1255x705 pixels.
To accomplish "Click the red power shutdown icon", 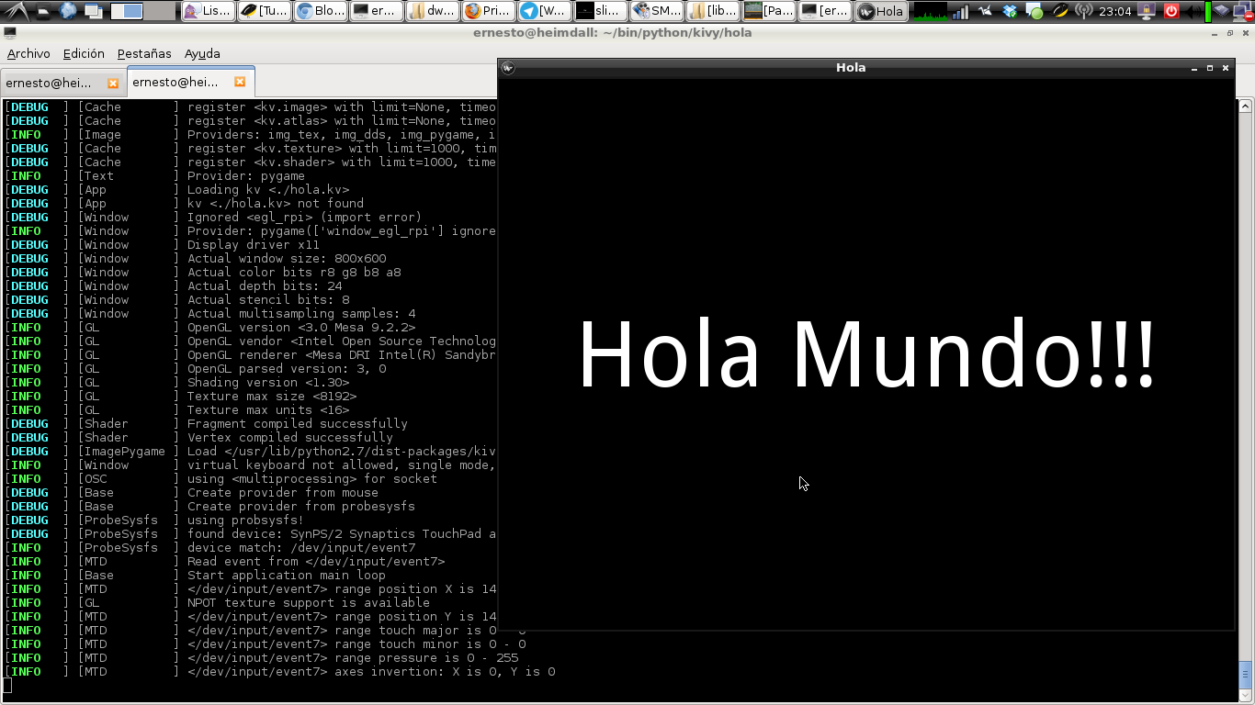I will click(1171, 11).
